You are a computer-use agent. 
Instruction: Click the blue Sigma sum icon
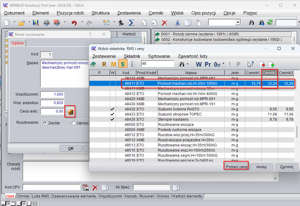pyautogui.click(x=131, y=23)
